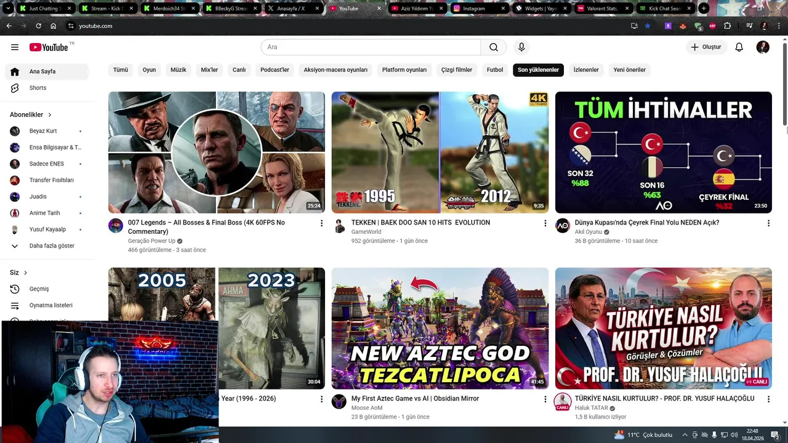Start voice search with microphone icon
The width and height of the screenshot is (788, 443).
coord(521,47)
